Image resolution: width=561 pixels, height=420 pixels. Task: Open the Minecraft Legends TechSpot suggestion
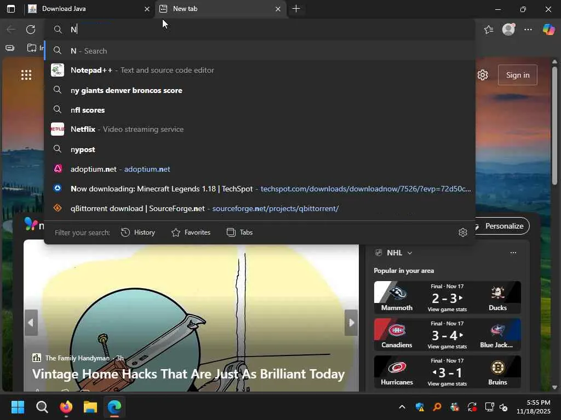[260, 189]
